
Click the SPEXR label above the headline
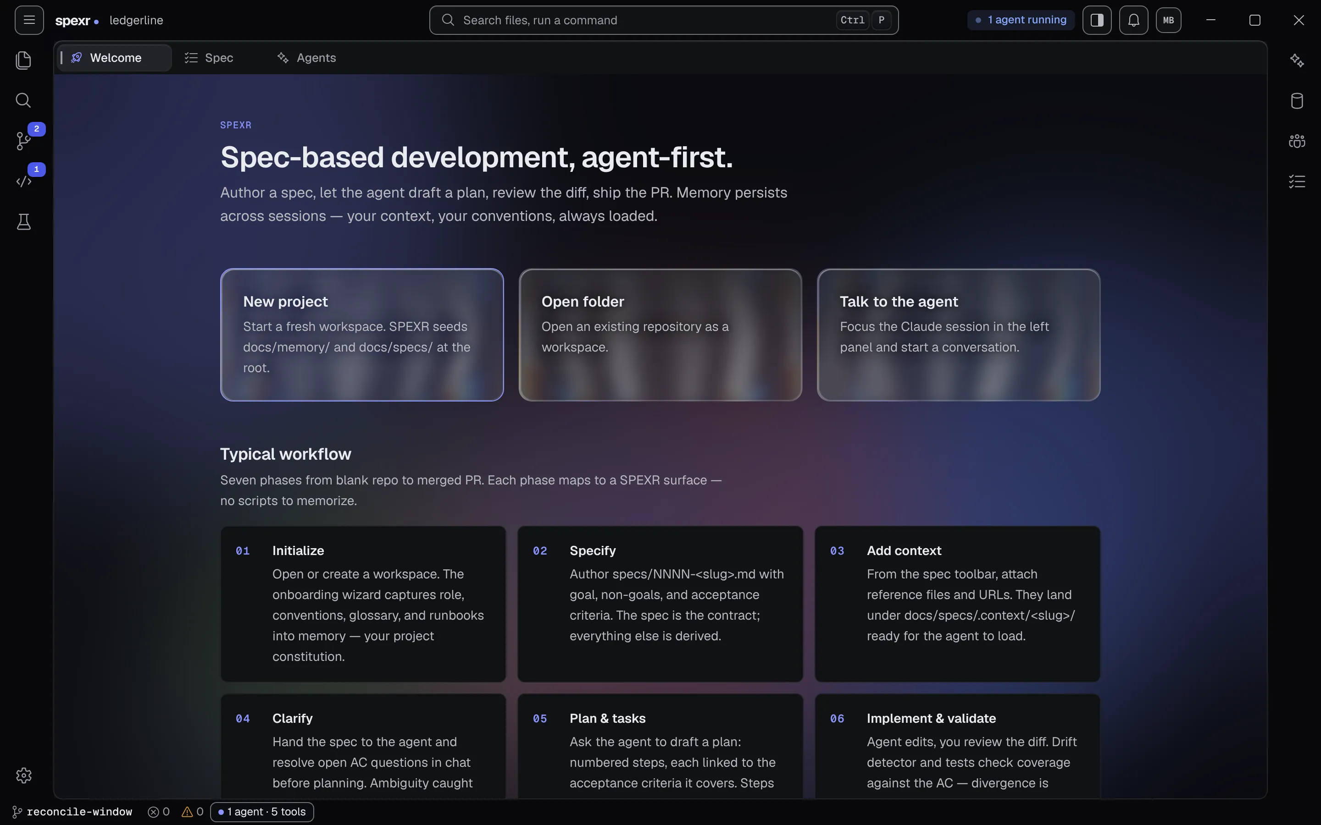(x=236, y=125)
